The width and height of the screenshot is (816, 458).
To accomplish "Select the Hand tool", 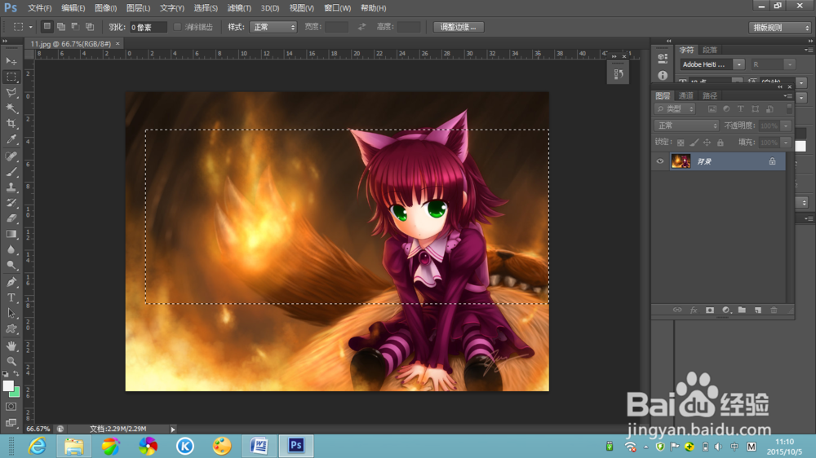I will tap(11, 346).
